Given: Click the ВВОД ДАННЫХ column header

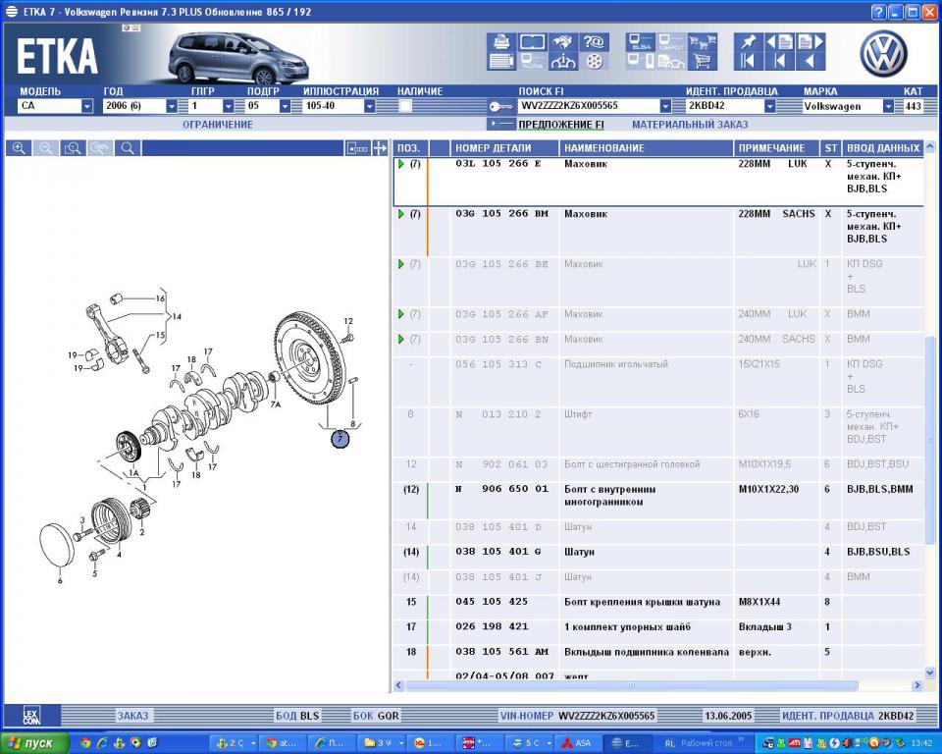Looking at the screenshot, I should pos(882,148).
